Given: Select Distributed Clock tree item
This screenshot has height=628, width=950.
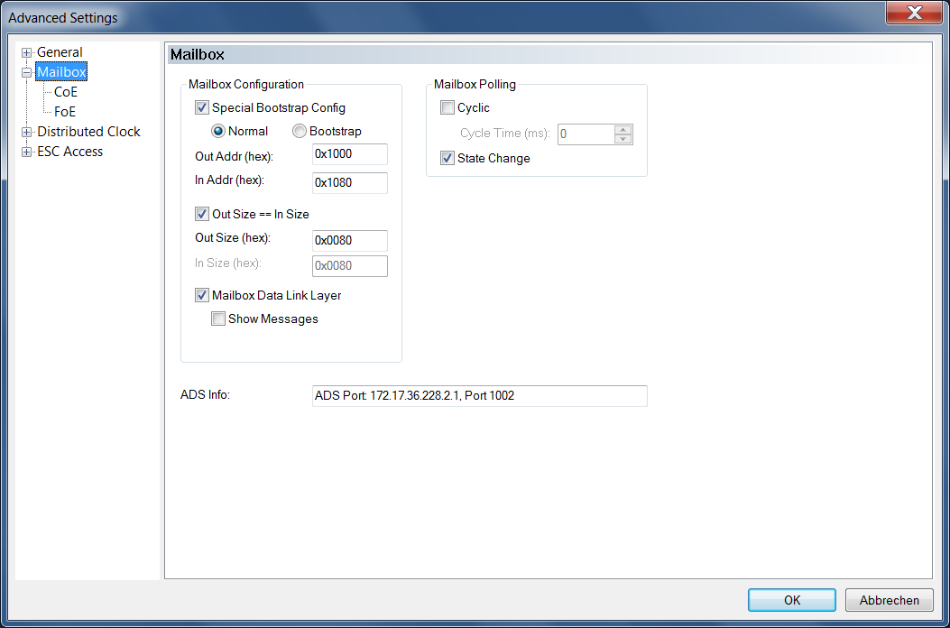Looking at the screenshot, I should click(x=88, y=132).
